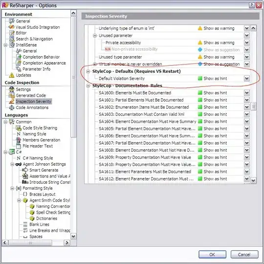This screenshot has height=264, width=264.
Task: Click the help question mark button
Action: tap(252, 5)
